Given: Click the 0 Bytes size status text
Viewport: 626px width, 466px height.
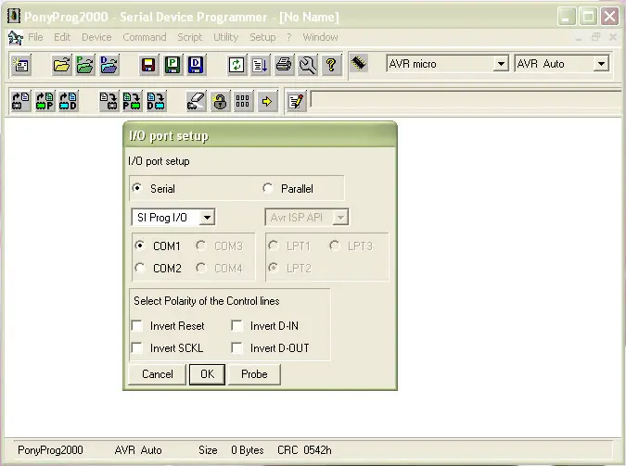Looking at the screenshot, I should point(248,450).
